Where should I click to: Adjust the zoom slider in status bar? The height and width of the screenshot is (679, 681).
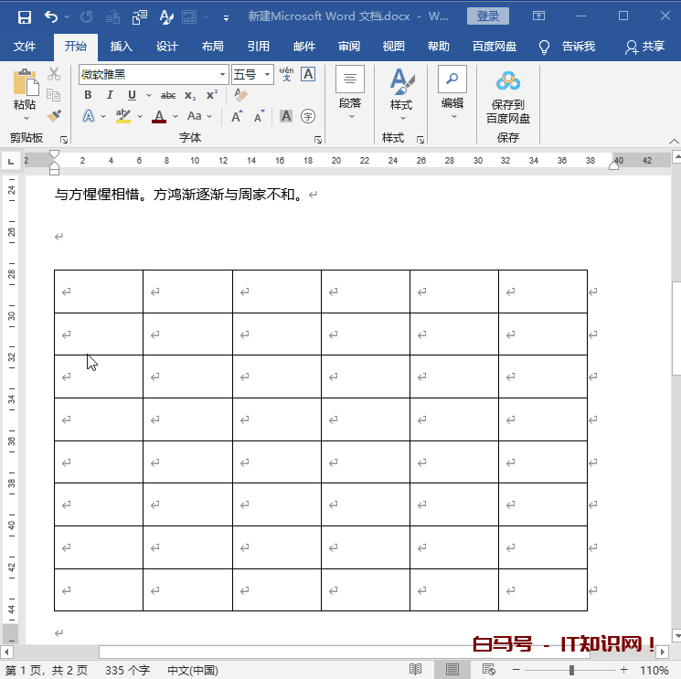tap(572, 670)
